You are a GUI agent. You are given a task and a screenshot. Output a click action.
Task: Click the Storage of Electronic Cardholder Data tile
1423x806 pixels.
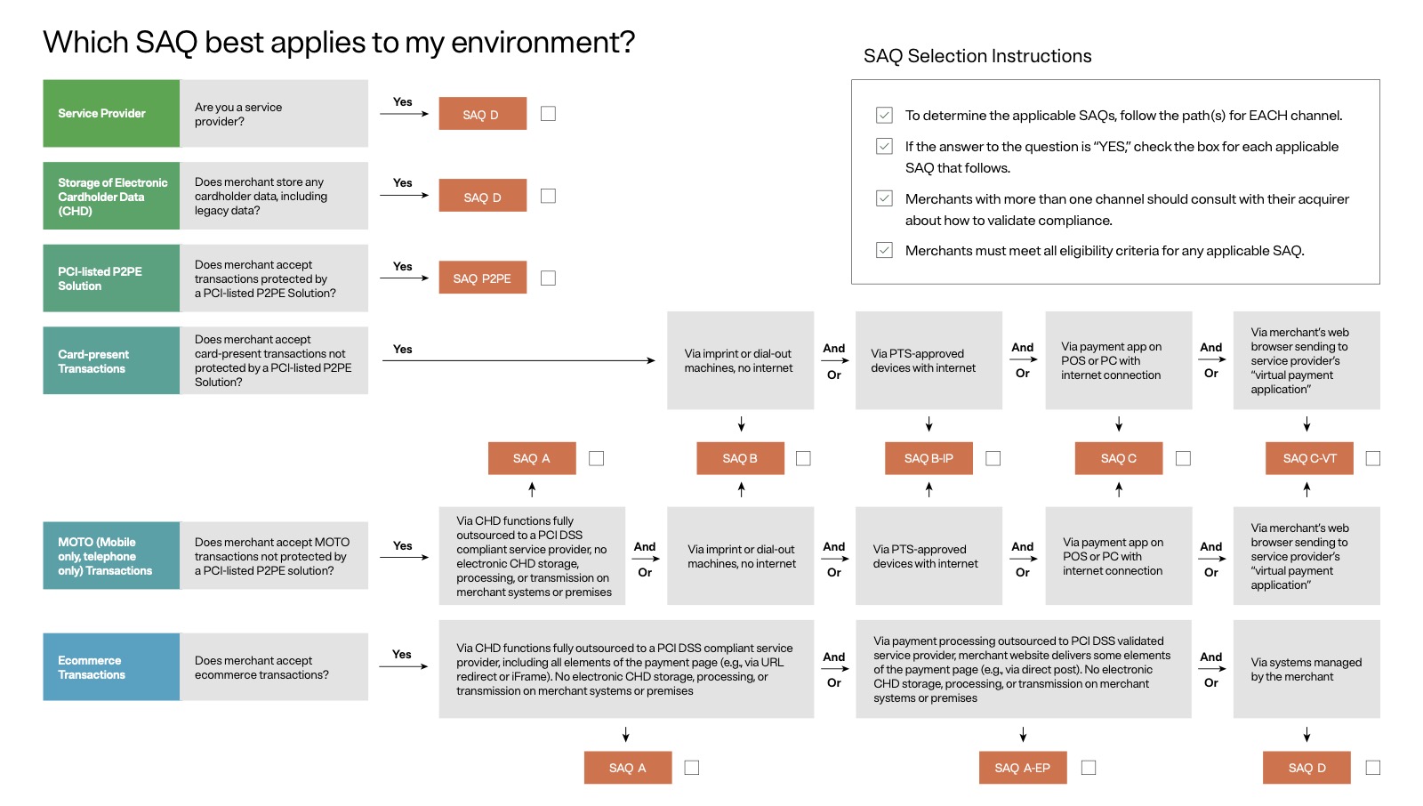tap(111, 196)
